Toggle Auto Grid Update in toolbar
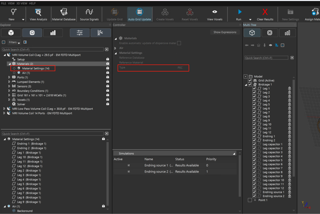 point(139,12)
